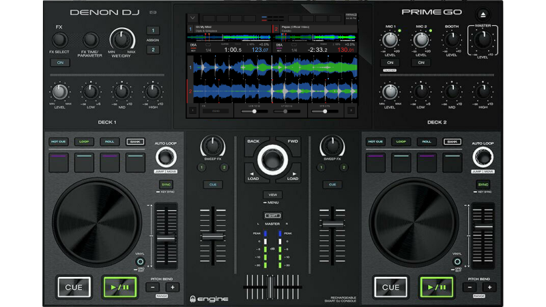Click the Deck 1 pitch fader
Screen dimensions: 546x307
pos(167,238)
